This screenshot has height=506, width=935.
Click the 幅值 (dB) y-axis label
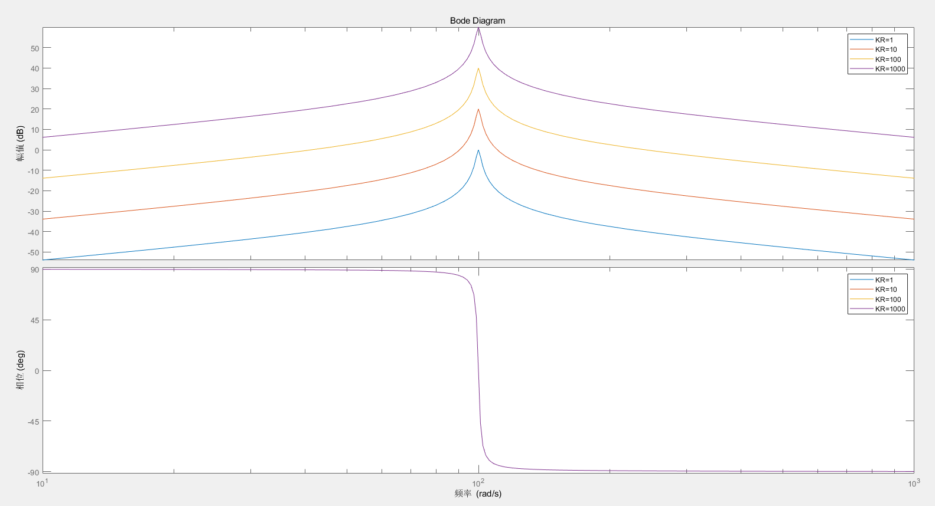[20, 143]
